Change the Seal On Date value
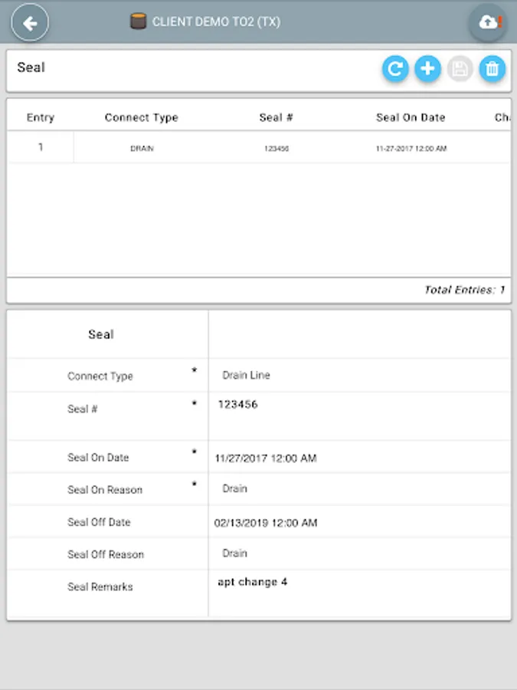 click(x=360, y=458)
